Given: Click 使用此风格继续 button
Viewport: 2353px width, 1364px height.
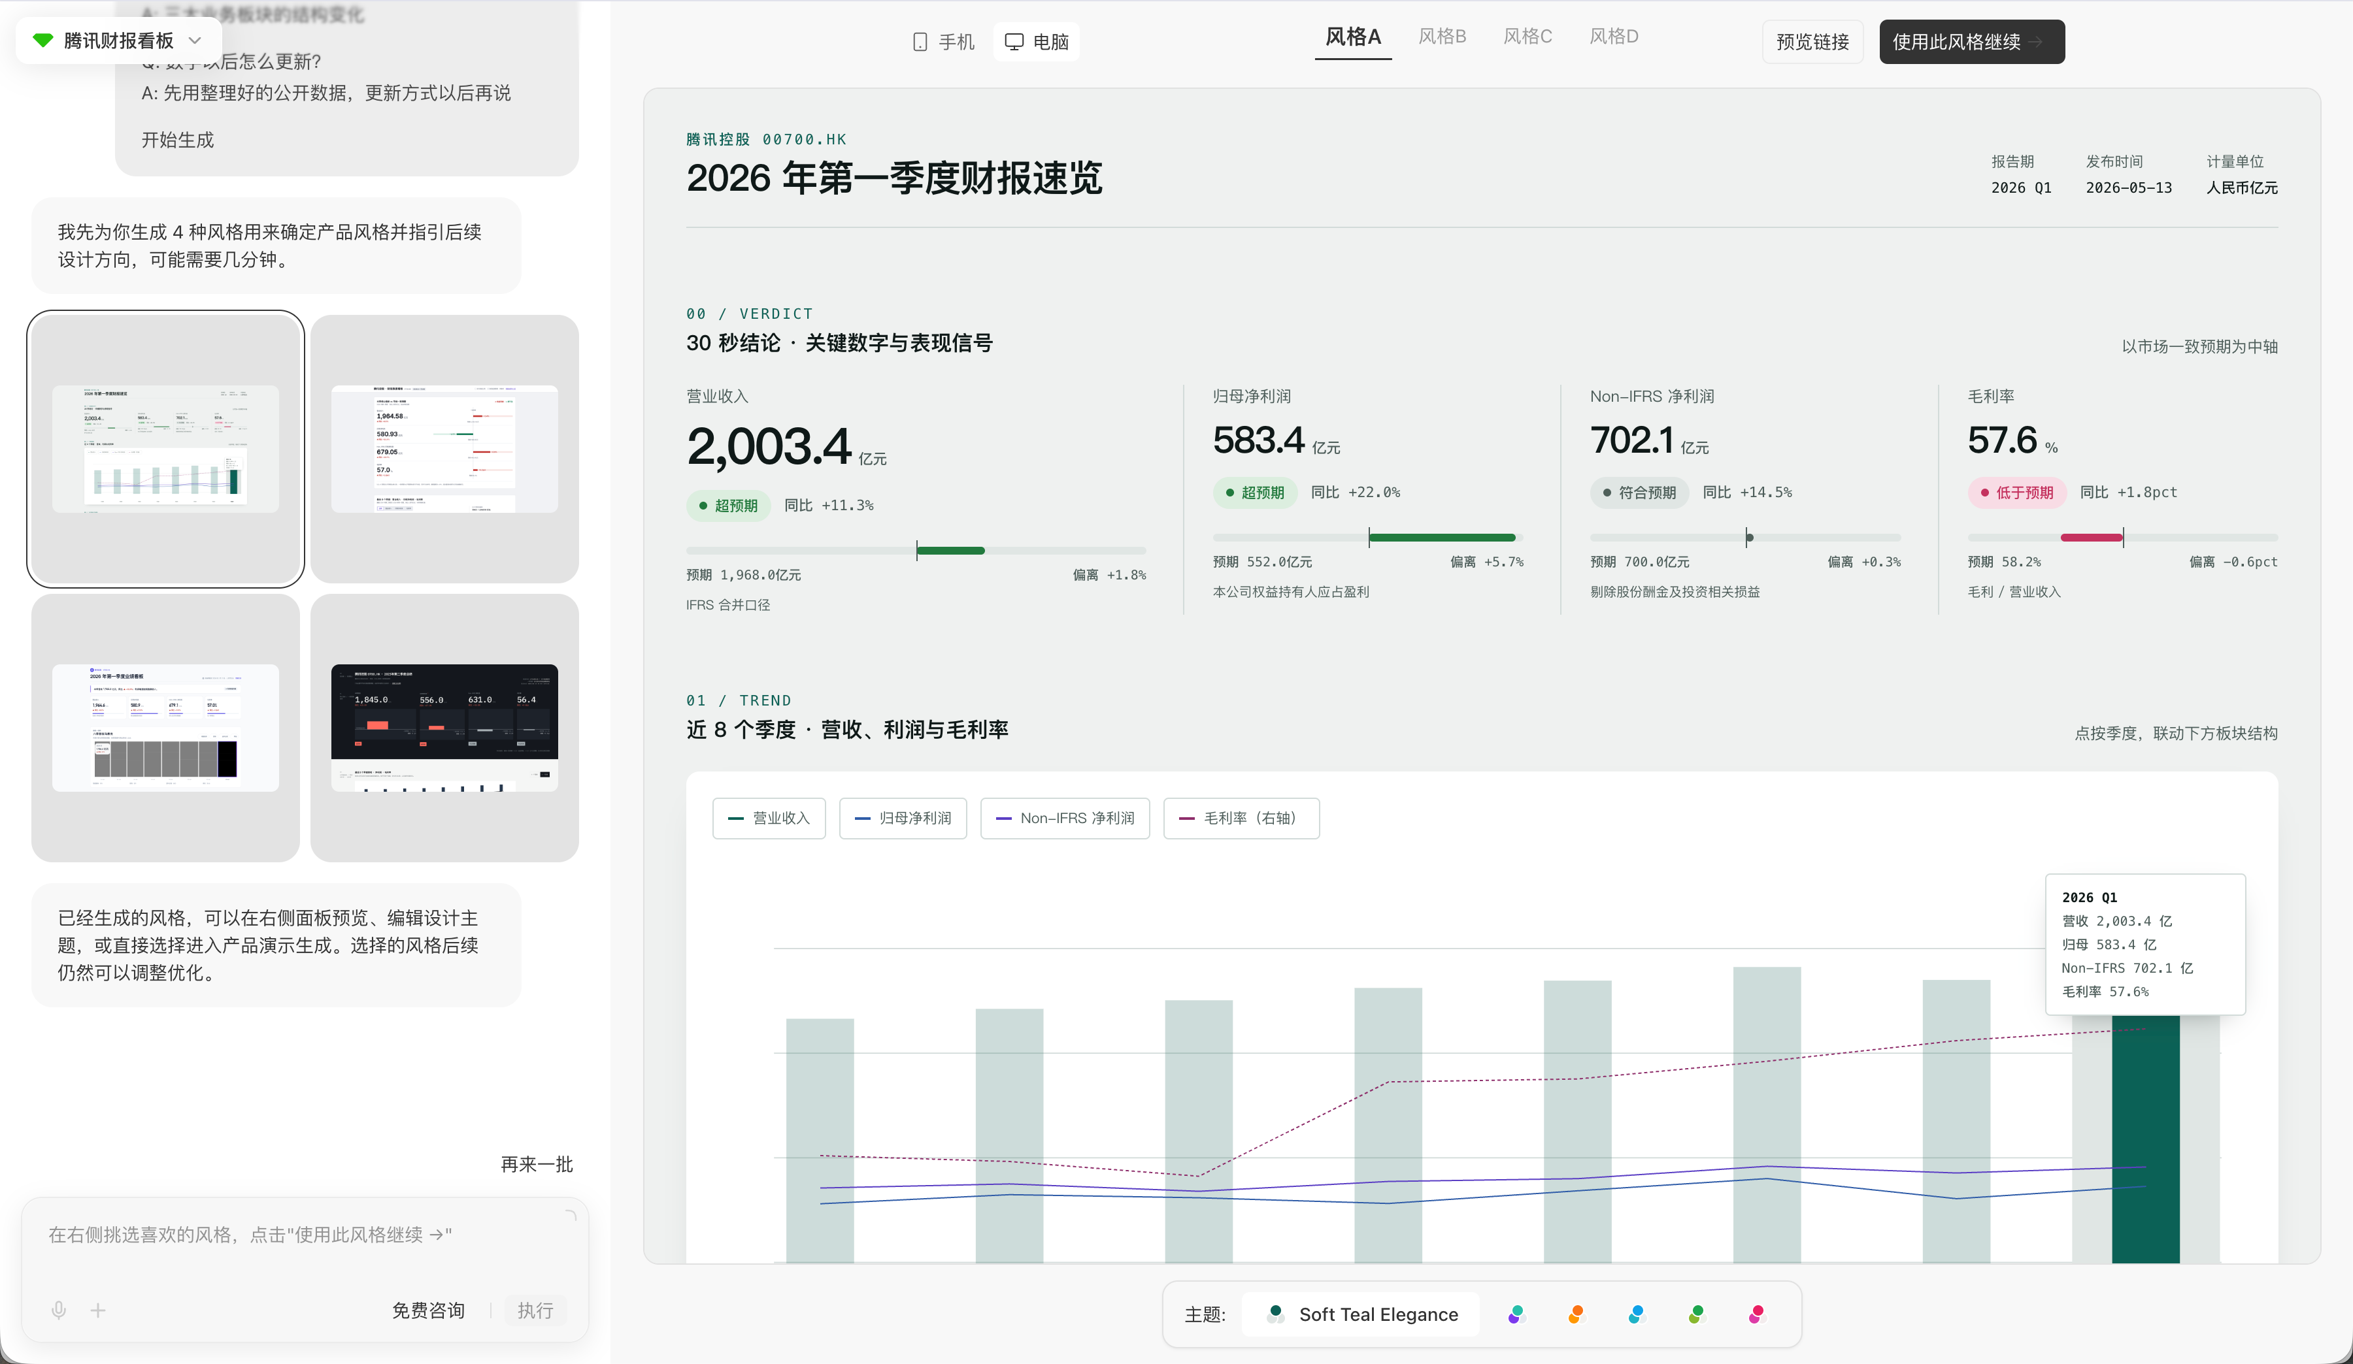Looking at the screenshot, I should (1971, 42).
